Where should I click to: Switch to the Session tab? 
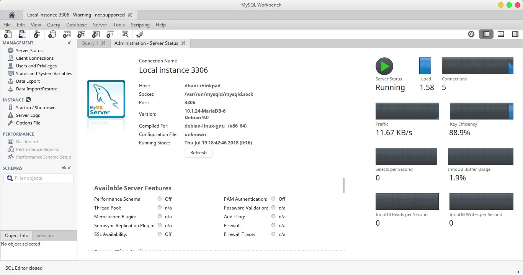[x=44, y=236]
